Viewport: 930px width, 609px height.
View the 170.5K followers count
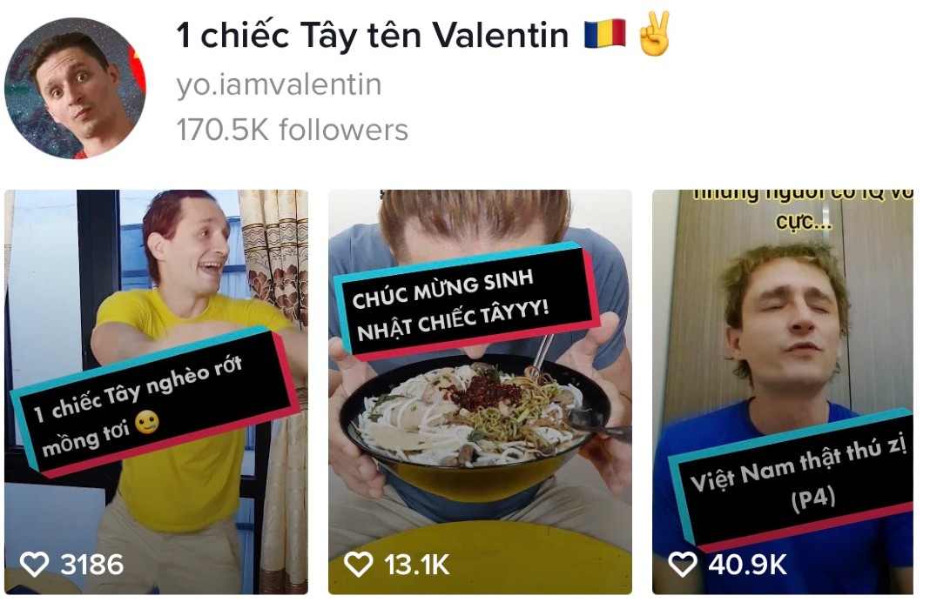pos(293,130)
